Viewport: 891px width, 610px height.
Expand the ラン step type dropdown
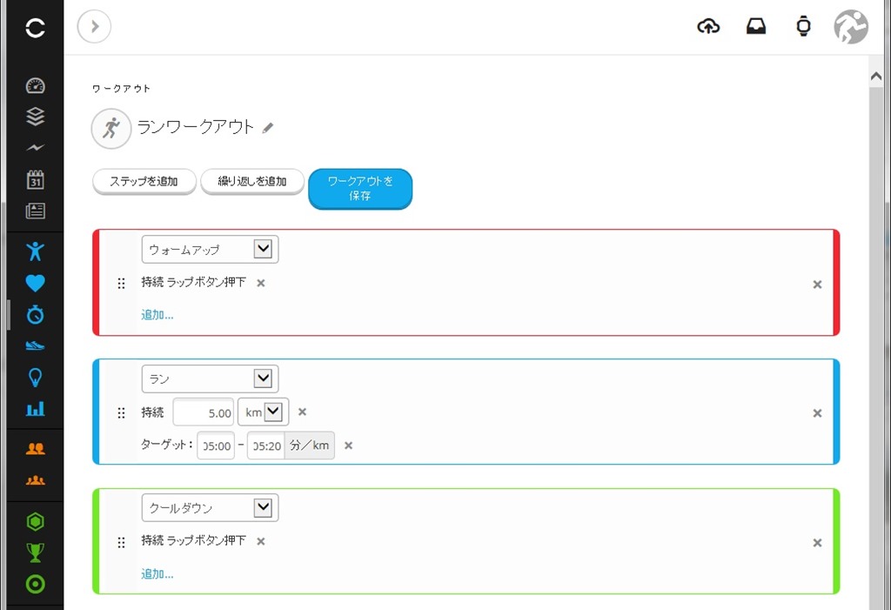[x=210, y=379]
